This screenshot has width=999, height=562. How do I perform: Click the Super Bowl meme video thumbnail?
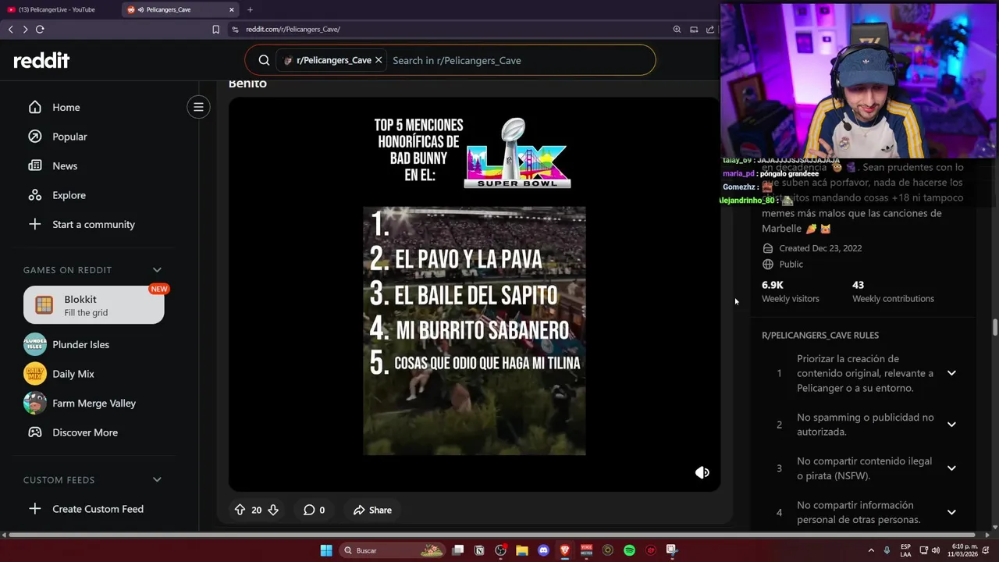[475, 294]
